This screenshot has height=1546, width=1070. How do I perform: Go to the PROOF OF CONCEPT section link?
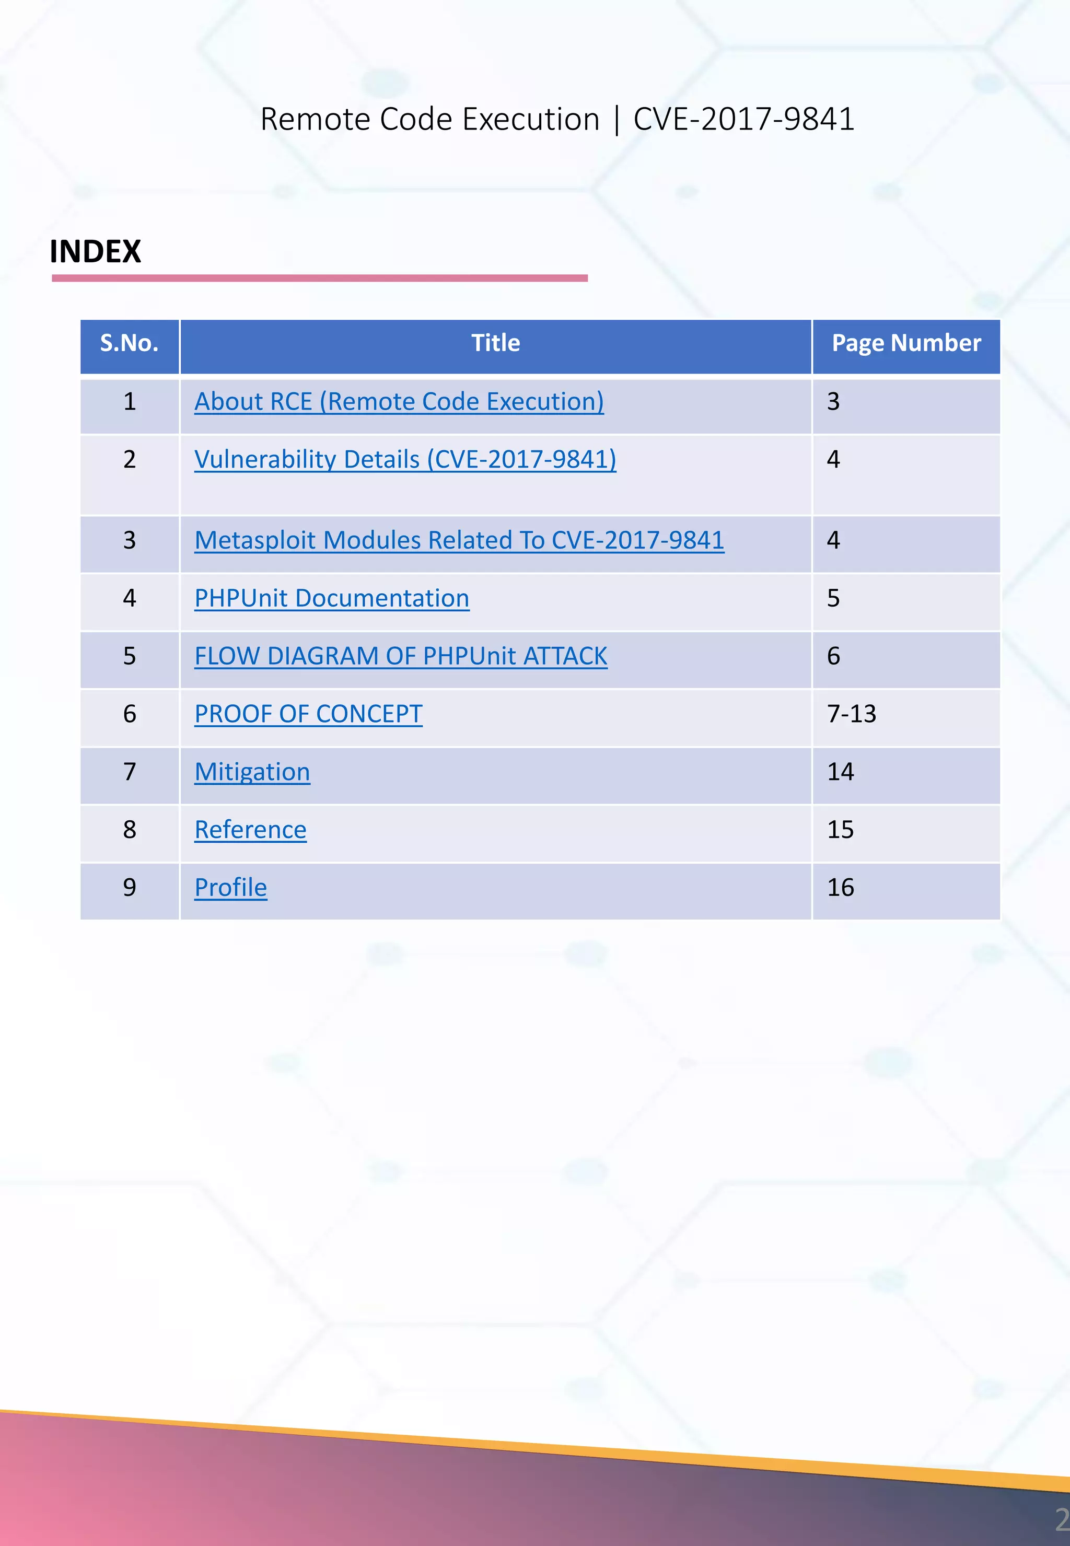pyautogui.click(x=308, y=714)
